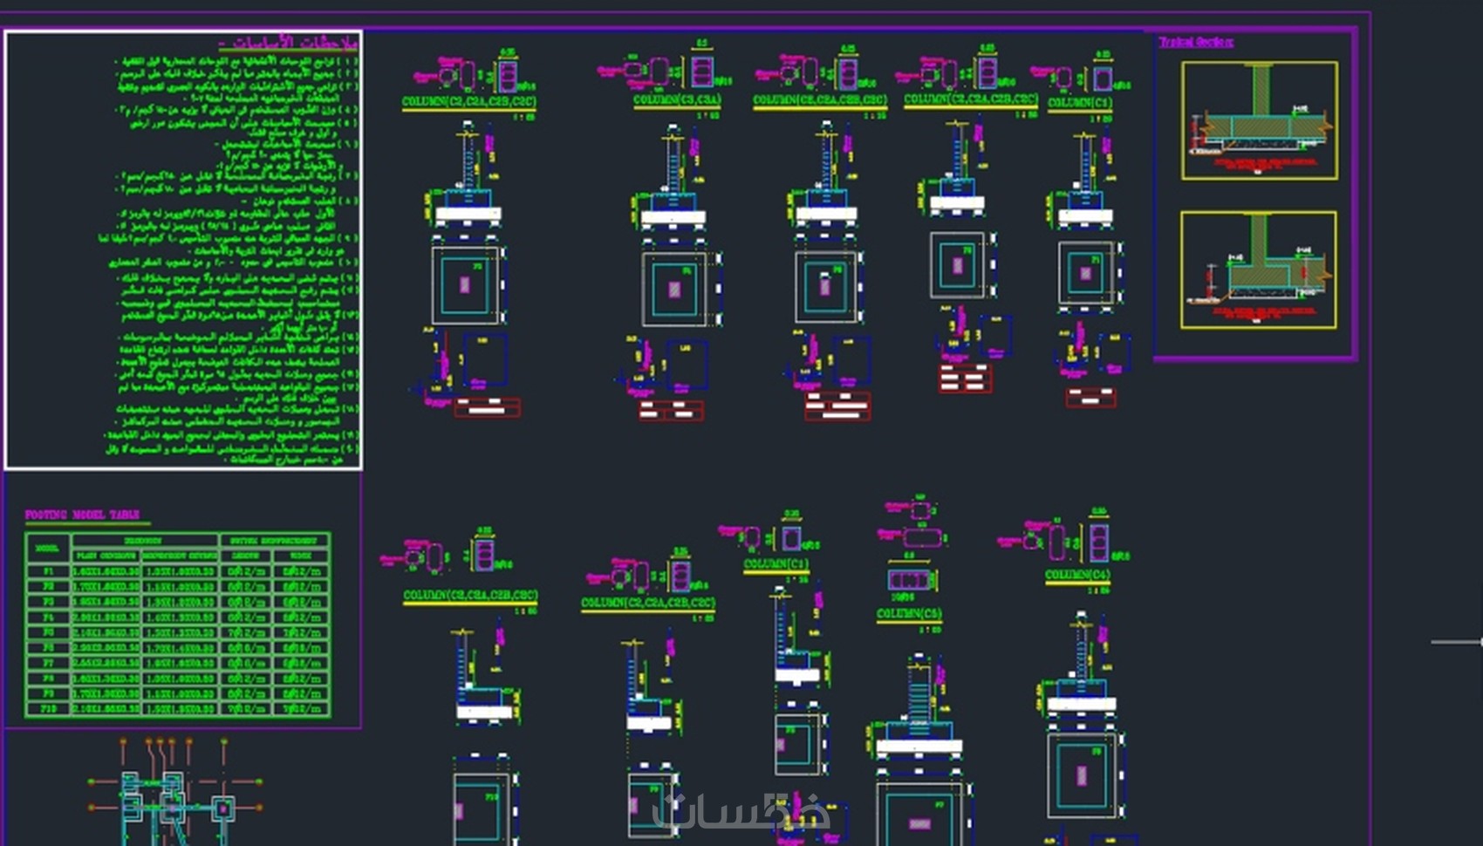Pick the COLUMN(C3,C3A) label
The height and width of the screenshot is (846, 1483).
(677, 100)
